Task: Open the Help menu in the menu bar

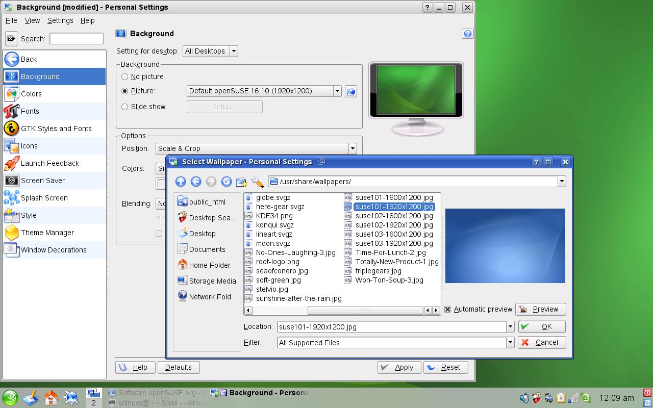Action: coord(87,20)
